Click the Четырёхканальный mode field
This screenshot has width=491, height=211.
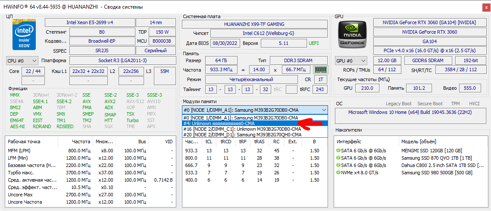[x=251, y=79]
